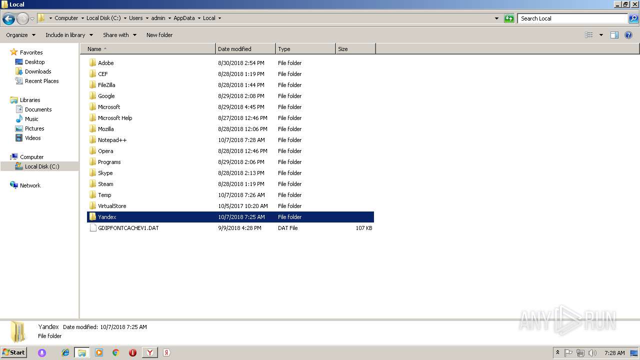Select the Yandex folder row

[x=230, y=217]
